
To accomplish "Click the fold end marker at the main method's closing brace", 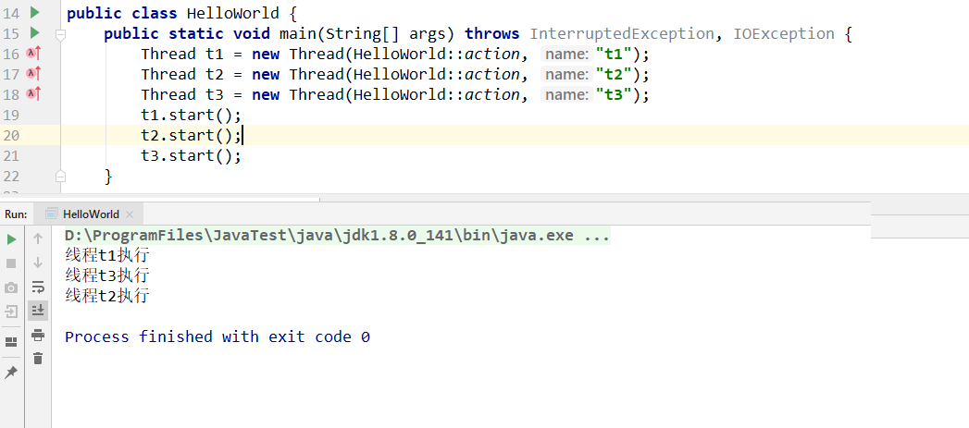I will (x=60, y=177).
